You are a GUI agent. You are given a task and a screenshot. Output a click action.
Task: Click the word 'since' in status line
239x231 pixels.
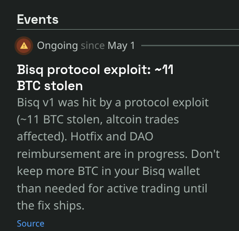(x=93, y=46)
